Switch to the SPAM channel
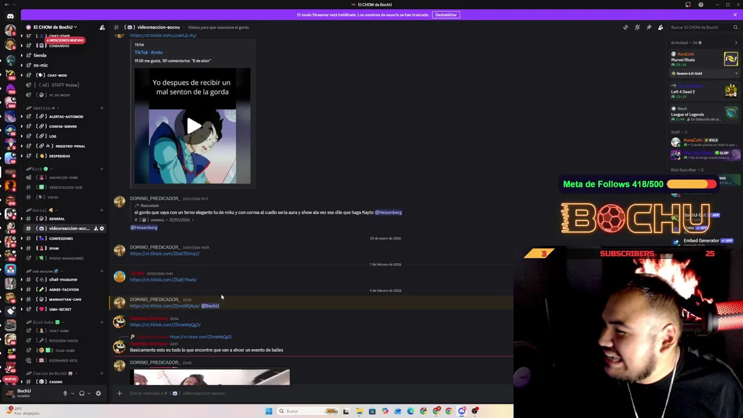Screen dimensions: 743x418 click(x=64, y=248)
